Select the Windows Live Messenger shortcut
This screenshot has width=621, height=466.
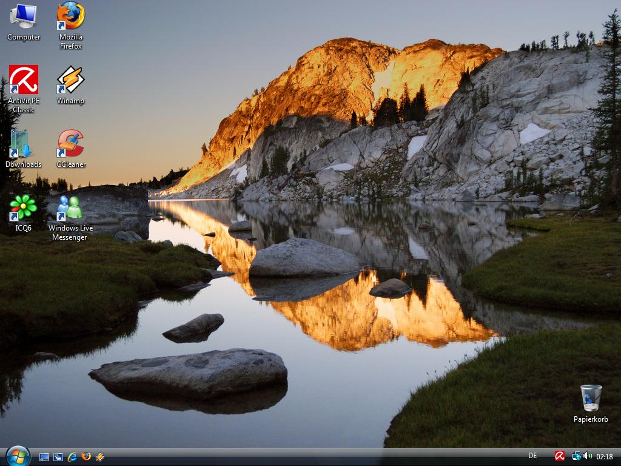coord(70,208)
